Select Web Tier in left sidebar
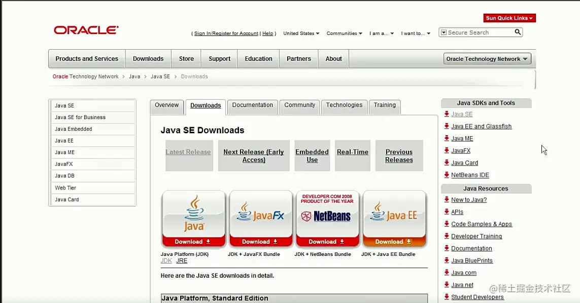This screenshot has width=580, height=303. pyautogui.click(x=92, y=187)
